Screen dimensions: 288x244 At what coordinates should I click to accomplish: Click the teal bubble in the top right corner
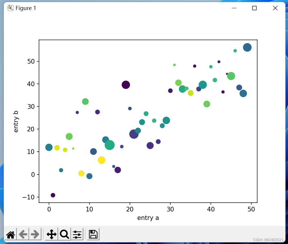click(247, 47)
